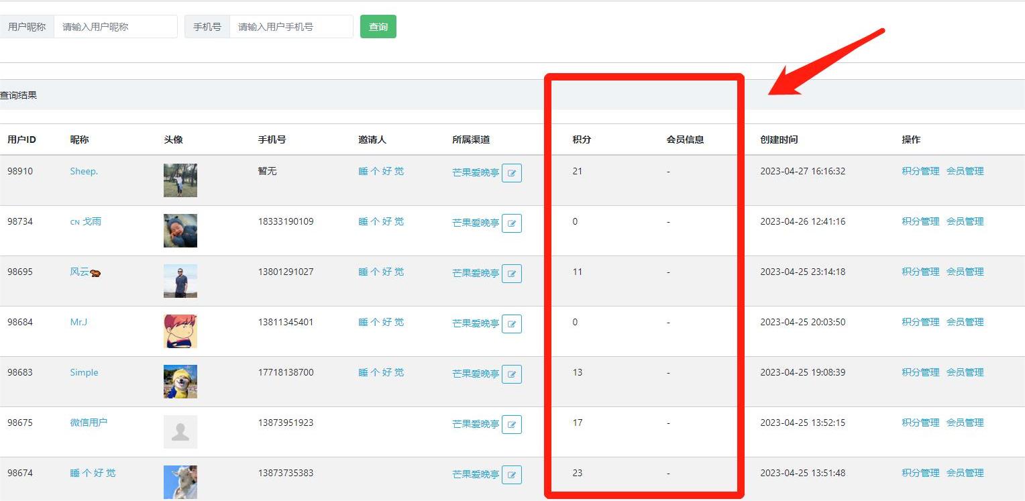The height and width of the screenshot is (501, 1025).
Task: Open channel edit icon for Mr.J
Action: (512, 324)
